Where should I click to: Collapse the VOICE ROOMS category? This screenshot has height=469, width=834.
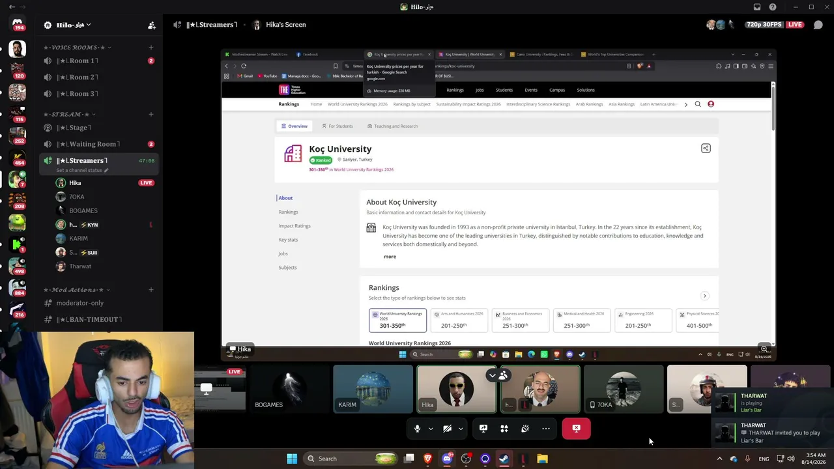click(x=76, y=48)
